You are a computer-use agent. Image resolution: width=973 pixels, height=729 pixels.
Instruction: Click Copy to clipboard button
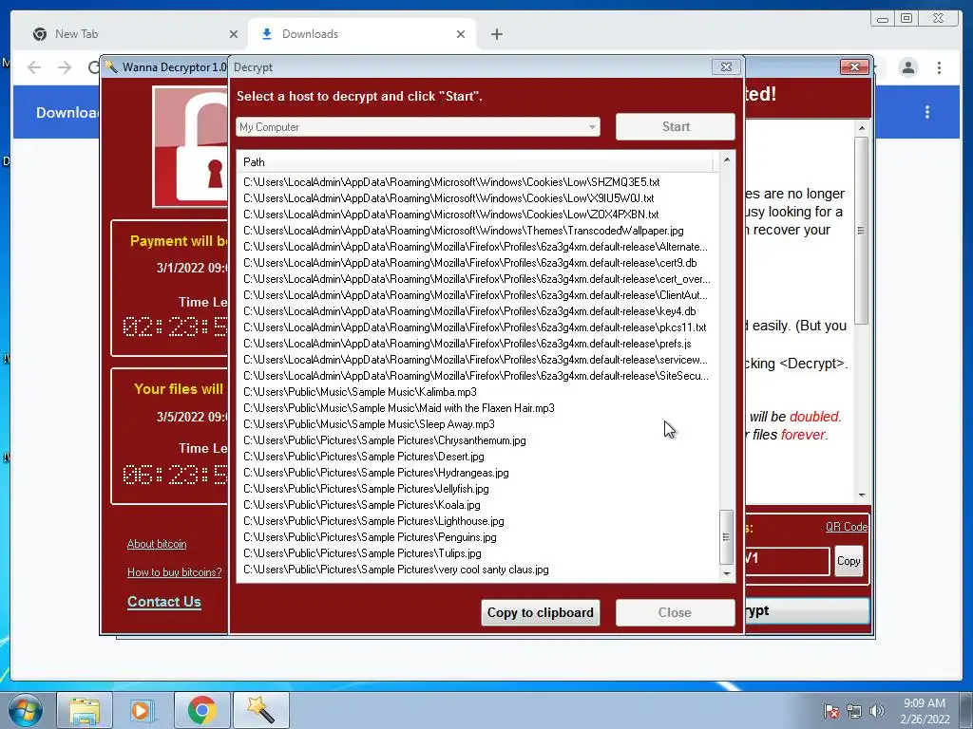tap(540, 612)
